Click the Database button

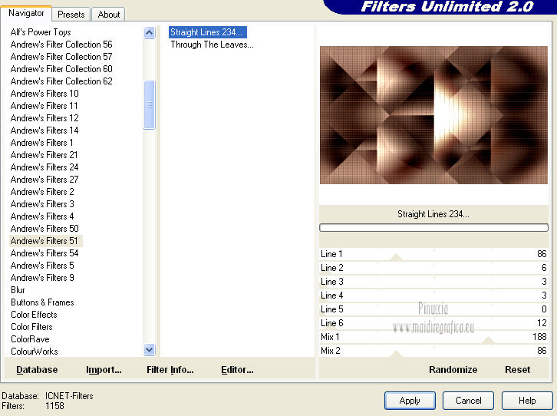pyautogui.click(x=37, y=370)
